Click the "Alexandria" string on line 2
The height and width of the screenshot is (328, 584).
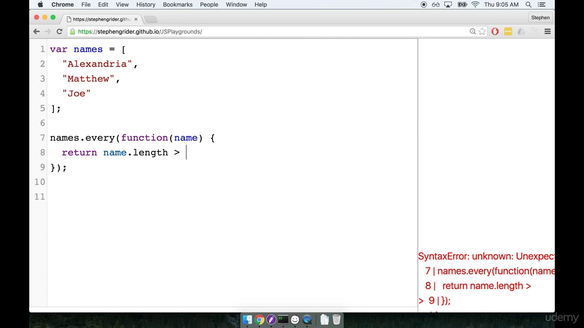97,64
